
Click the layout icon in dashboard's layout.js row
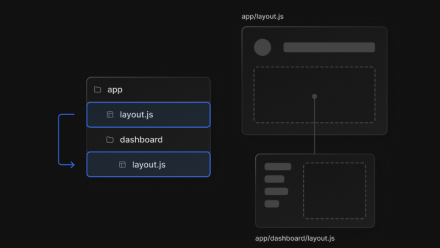coord(122,165)
